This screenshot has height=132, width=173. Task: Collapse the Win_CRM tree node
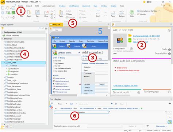click(4, 63)
